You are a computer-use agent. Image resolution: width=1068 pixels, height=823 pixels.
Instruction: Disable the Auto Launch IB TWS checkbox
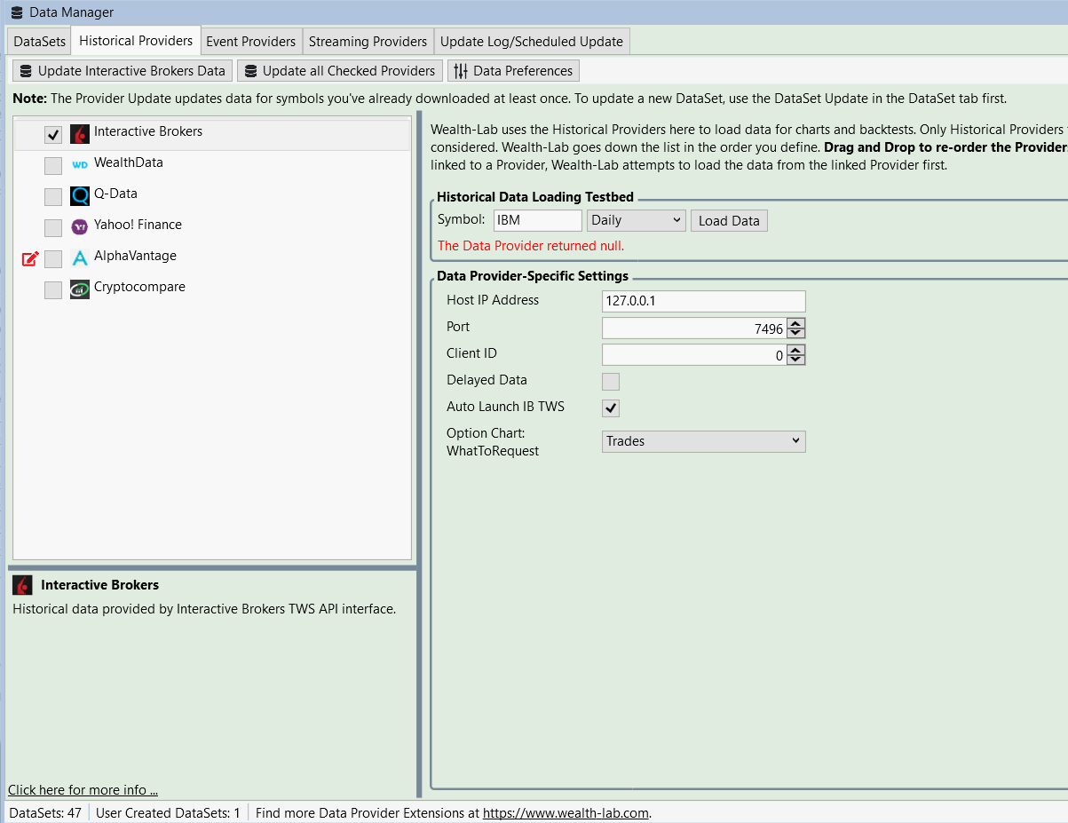pos(611,408)
